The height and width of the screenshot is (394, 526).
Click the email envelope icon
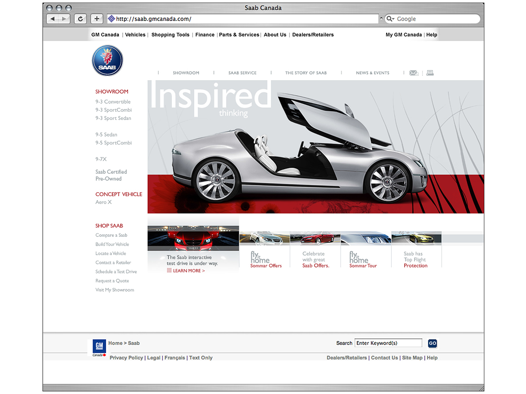click(x=414, y=73)
